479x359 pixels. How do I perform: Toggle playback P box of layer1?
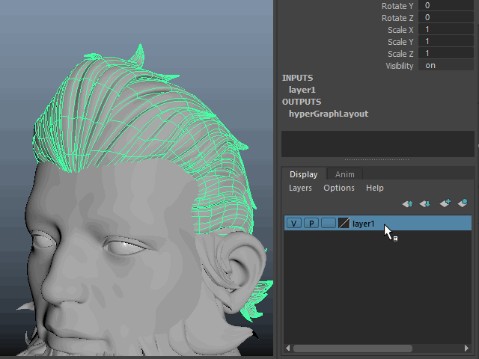point(311,224)
